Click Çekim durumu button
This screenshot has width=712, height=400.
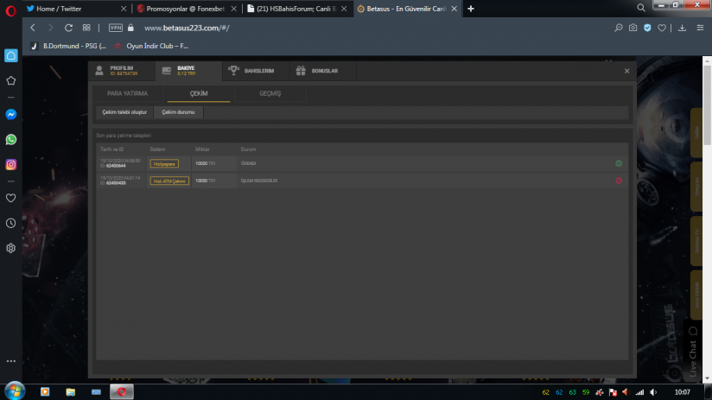pyautogui.click(x=178, y=112)
